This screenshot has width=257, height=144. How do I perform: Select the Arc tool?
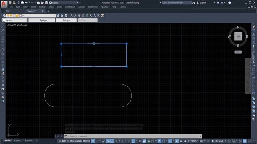[3, 46]
